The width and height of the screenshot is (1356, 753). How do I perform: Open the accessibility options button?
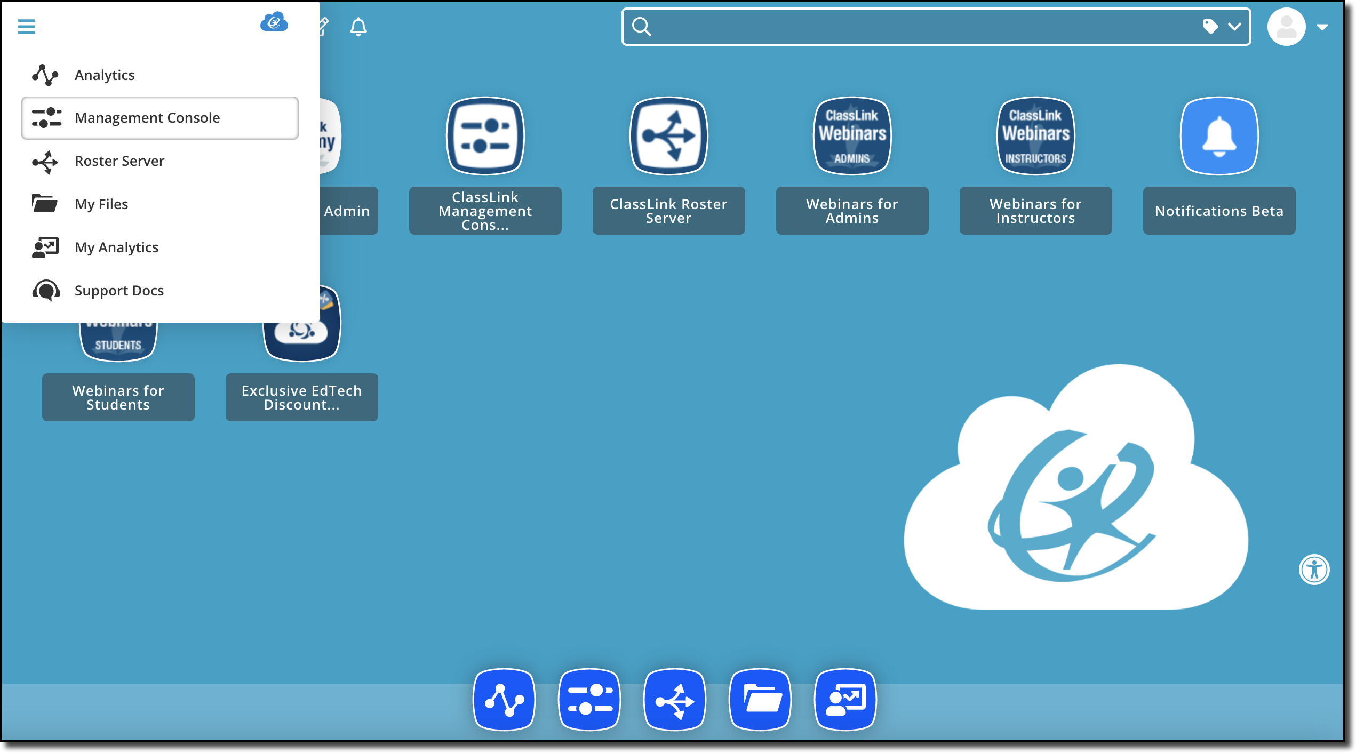point(1314,569)
